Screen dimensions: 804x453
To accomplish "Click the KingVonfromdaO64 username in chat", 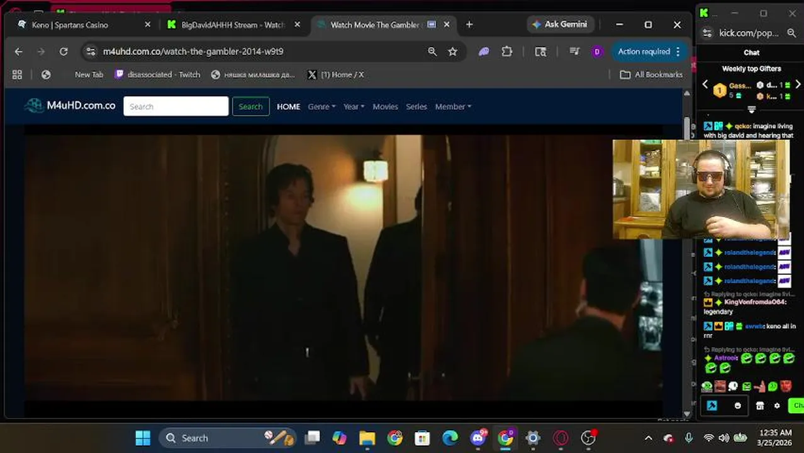I will [x=755, y=302].
